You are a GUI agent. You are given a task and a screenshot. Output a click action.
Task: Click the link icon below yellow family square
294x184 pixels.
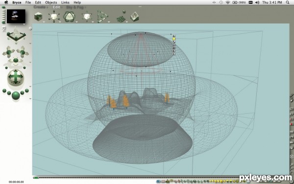174,42
